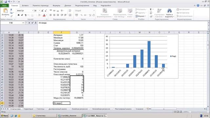The height and width of the screenshot is (118, 210).
Task: Toggle Underline (Ч) formatting
Action: [26, 15]
